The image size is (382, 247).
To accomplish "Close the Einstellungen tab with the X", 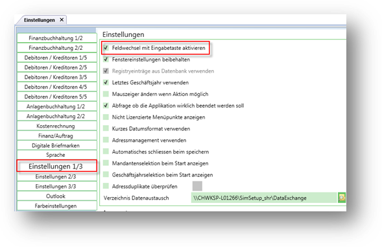I will pos(62,19).
